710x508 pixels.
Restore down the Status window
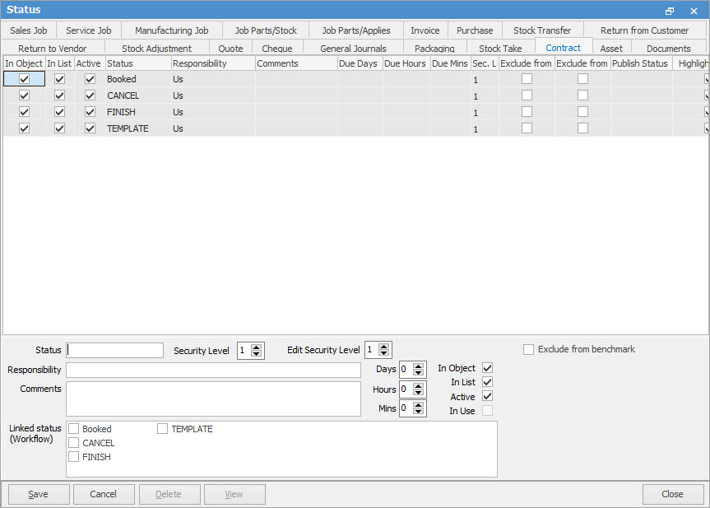coord(670,10)
